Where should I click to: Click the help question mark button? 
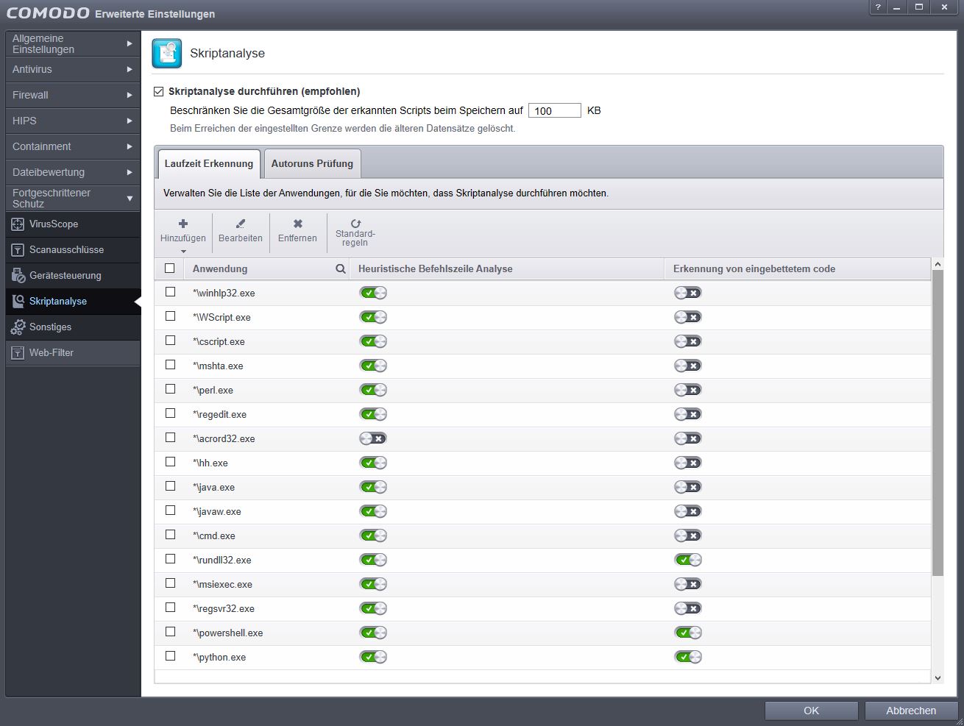pos(878,7)
